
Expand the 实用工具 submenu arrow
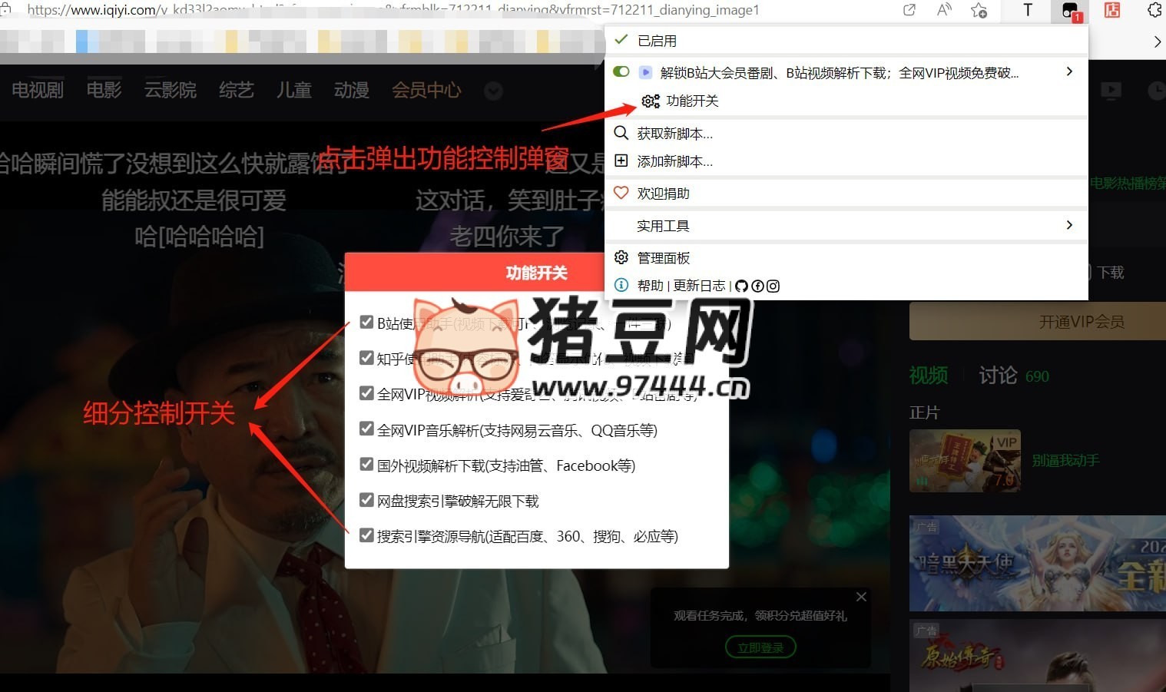click(x=1069, y=225)
